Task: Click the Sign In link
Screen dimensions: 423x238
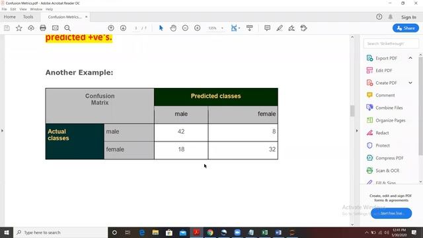Action: point(408,17)
